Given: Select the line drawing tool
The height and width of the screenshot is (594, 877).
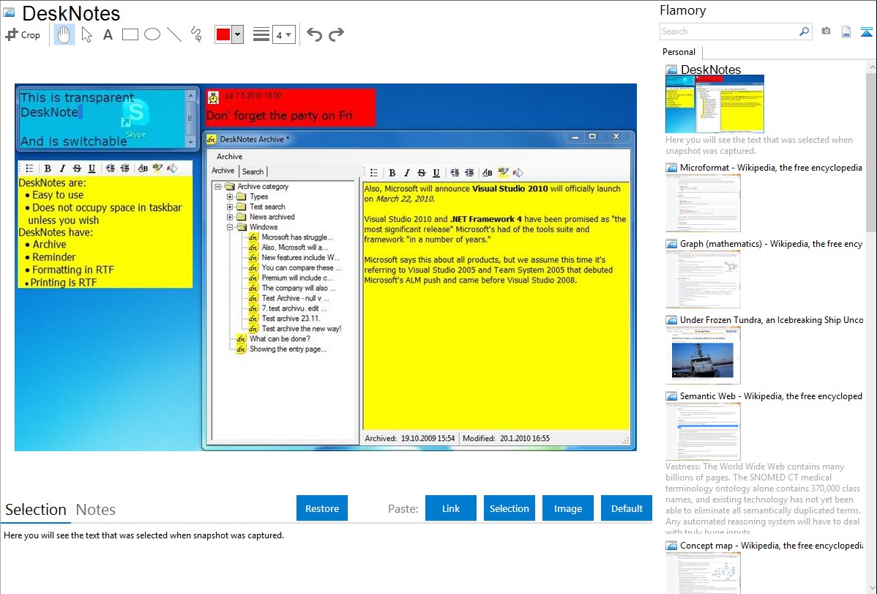Looking at the screenshot, I should pos(174,34).
